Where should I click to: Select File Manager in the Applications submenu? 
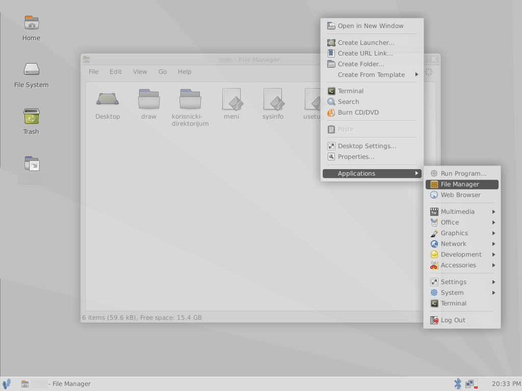tap(460, 184)
